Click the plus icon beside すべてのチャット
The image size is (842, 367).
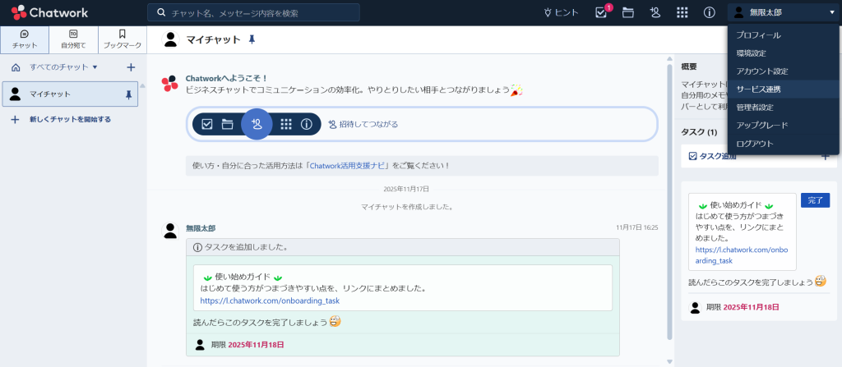click(130, 67)
